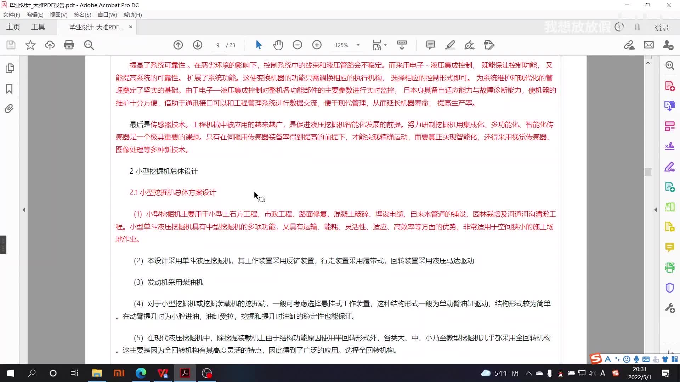Open page thumbnails panel
The image size is (680, 382).
pos(10,68)
